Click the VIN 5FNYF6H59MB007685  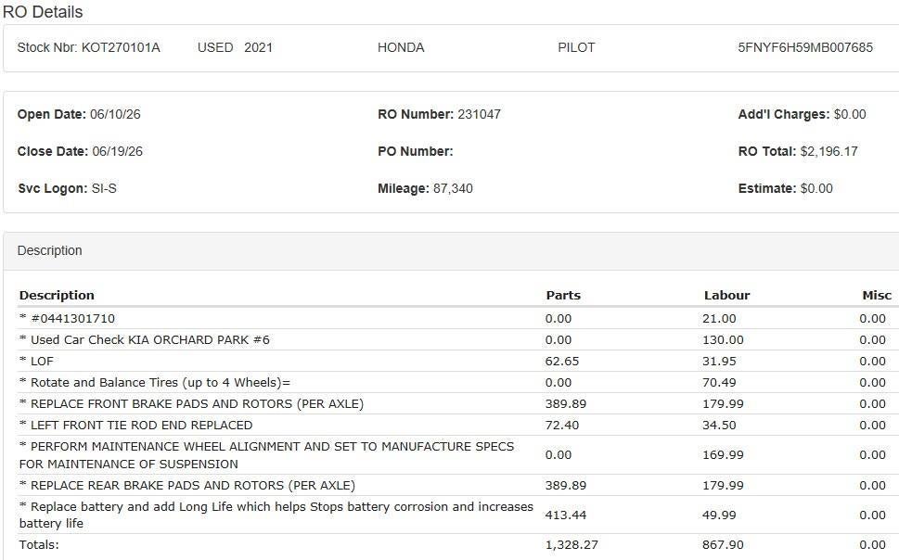pos(805,47)
